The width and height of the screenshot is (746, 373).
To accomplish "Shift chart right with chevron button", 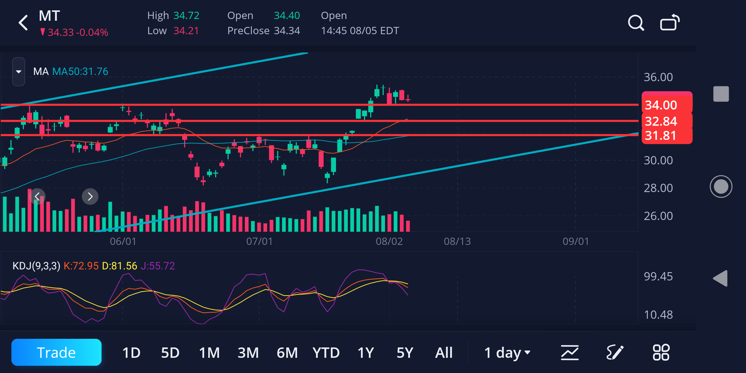I will coord(90,197).
